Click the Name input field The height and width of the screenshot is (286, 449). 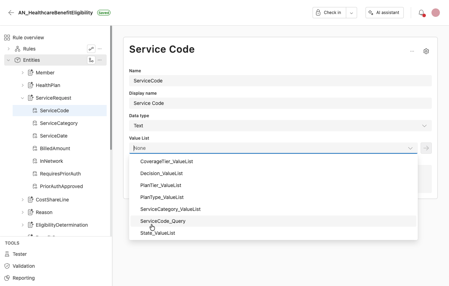[x=280, y=81]
